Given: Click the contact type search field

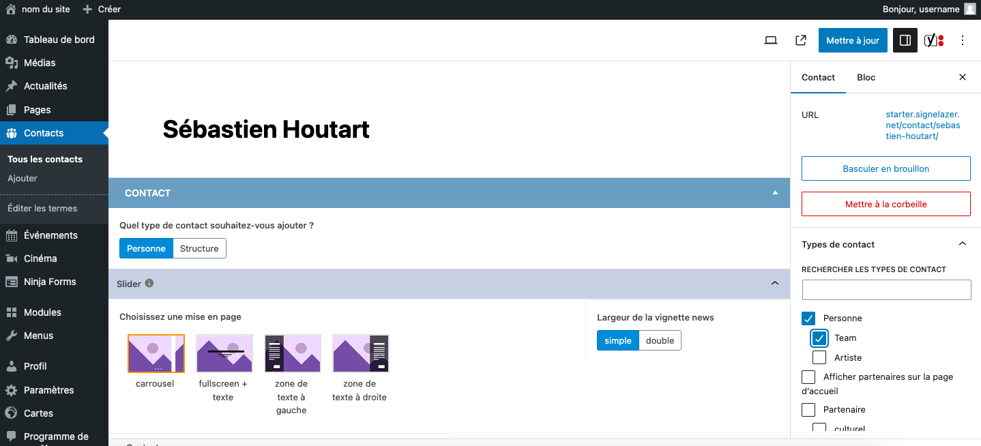Looking at the screenshot, I should tap(885, 290).
